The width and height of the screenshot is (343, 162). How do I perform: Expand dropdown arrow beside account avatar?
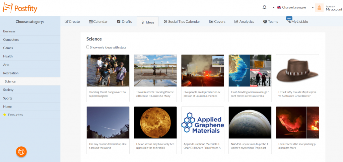pos(313,7)
